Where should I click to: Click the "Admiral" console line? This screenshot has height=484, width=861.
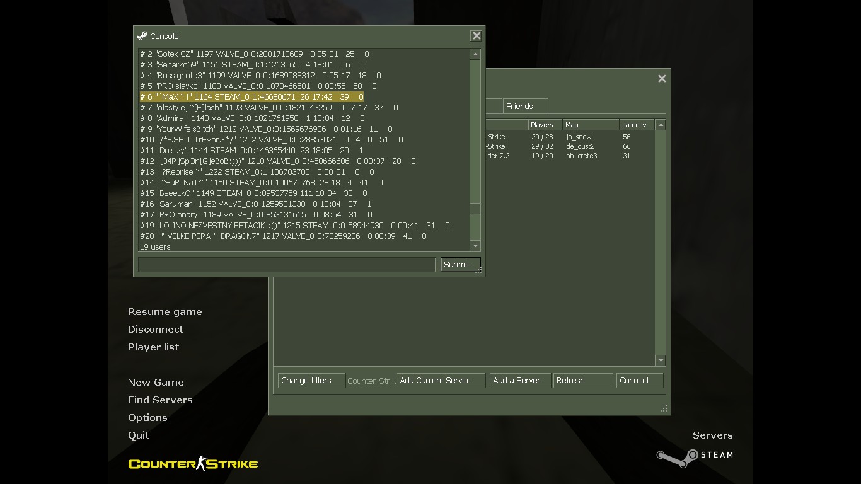click(x=252, y=118)
